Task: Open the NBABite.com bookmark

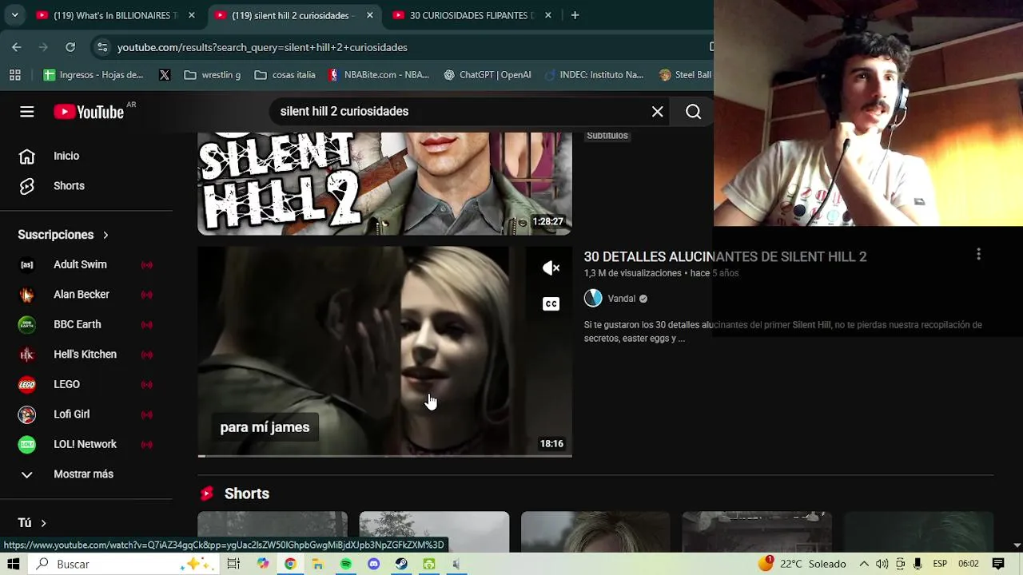Action: (378, 75)
